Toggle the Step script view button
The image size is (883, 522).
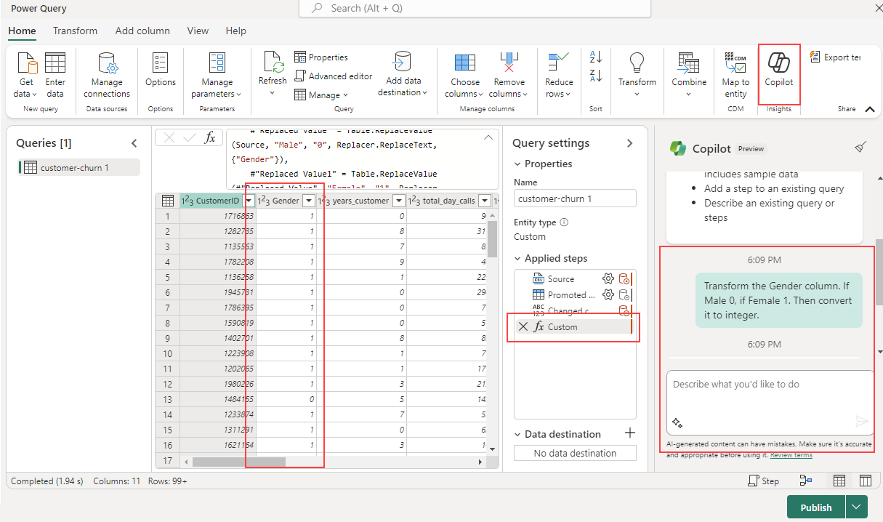coord(763,481)
